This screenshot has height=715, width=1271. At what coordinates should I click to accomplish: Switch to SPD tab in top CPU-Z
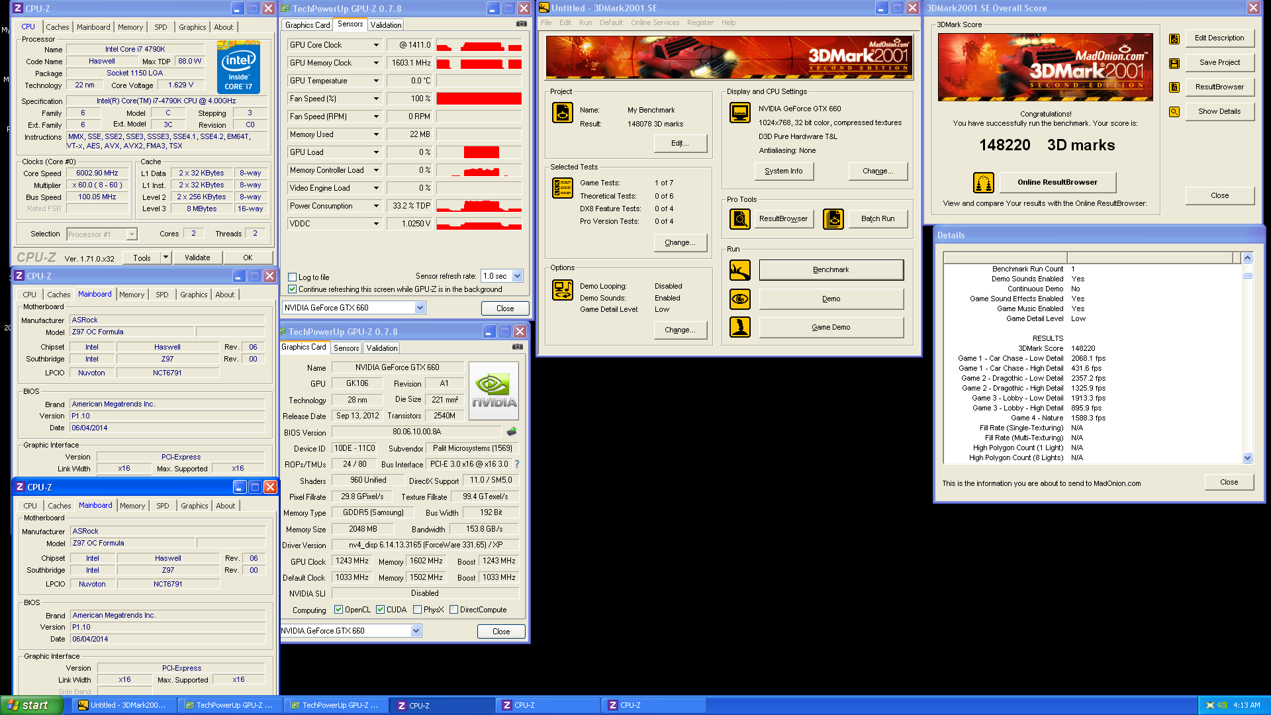point(161,27)
